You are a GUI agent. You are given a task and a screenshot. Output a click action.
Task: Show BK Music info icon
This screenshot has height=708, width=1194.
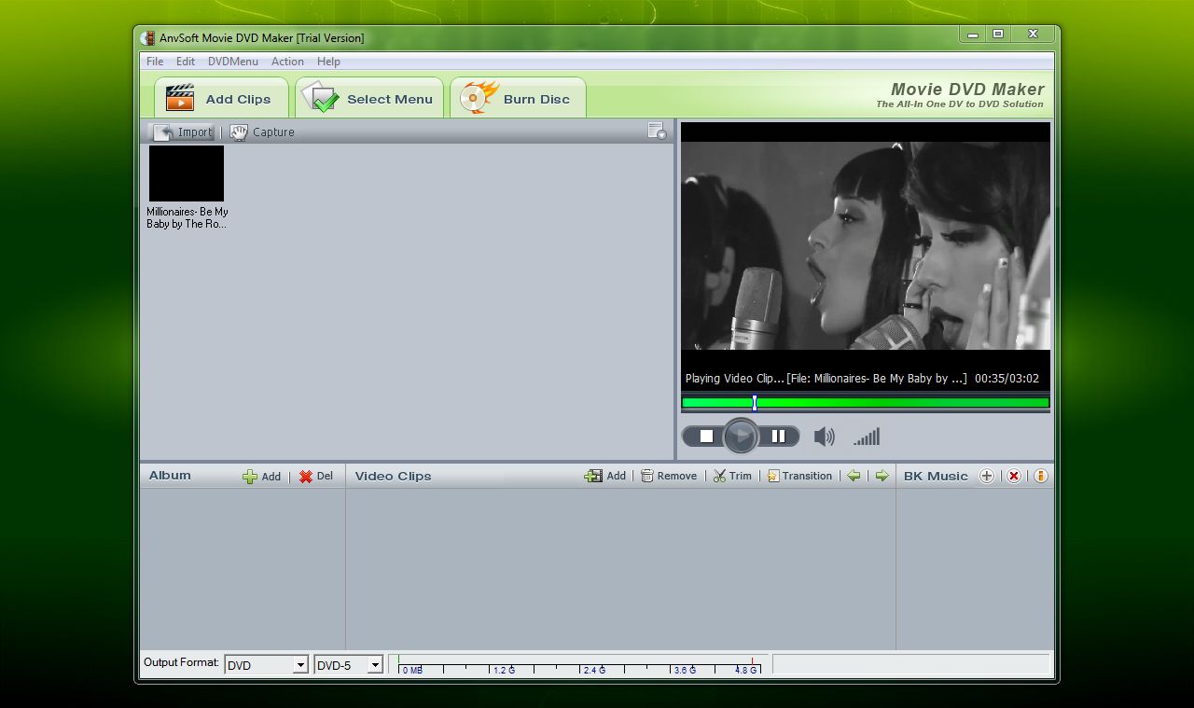click(1040, 476)
